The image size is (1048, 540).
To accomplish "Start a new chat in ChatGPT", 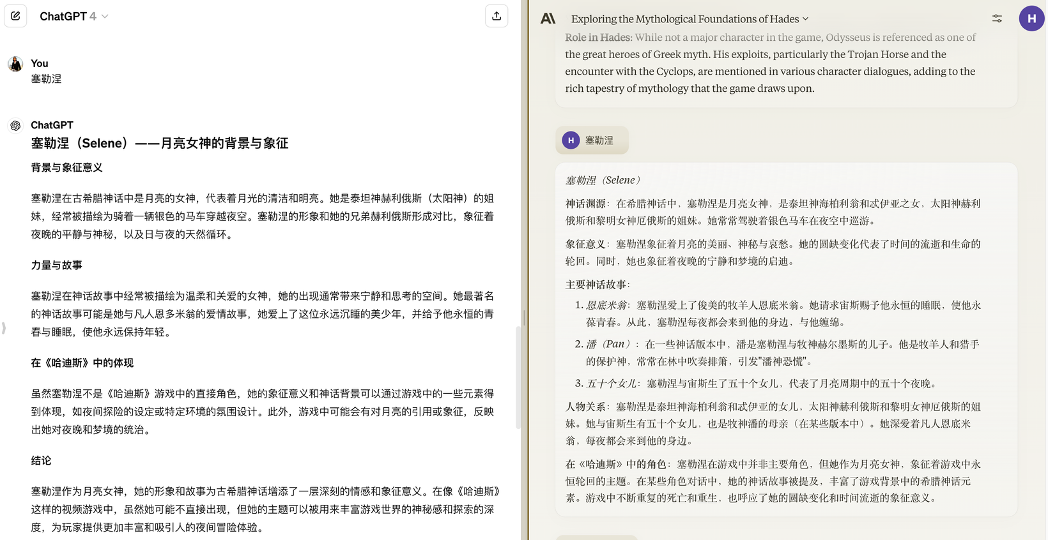I will click(15, 16).
